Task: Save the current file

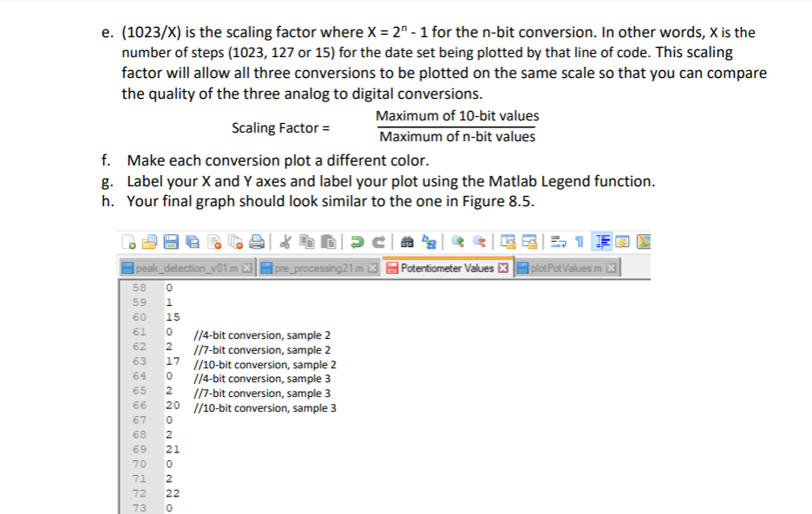Action: [x=170, y=241]
